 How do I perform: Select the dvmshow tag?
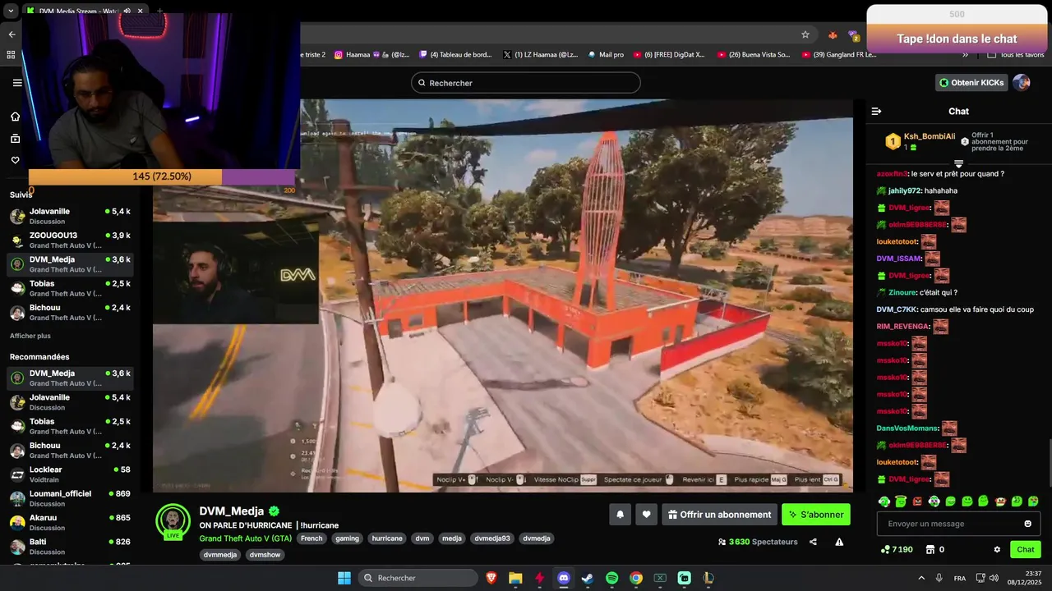point(265,555)
